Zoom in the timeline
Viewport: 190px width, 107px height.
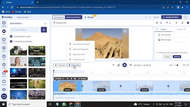click(184, 65)
